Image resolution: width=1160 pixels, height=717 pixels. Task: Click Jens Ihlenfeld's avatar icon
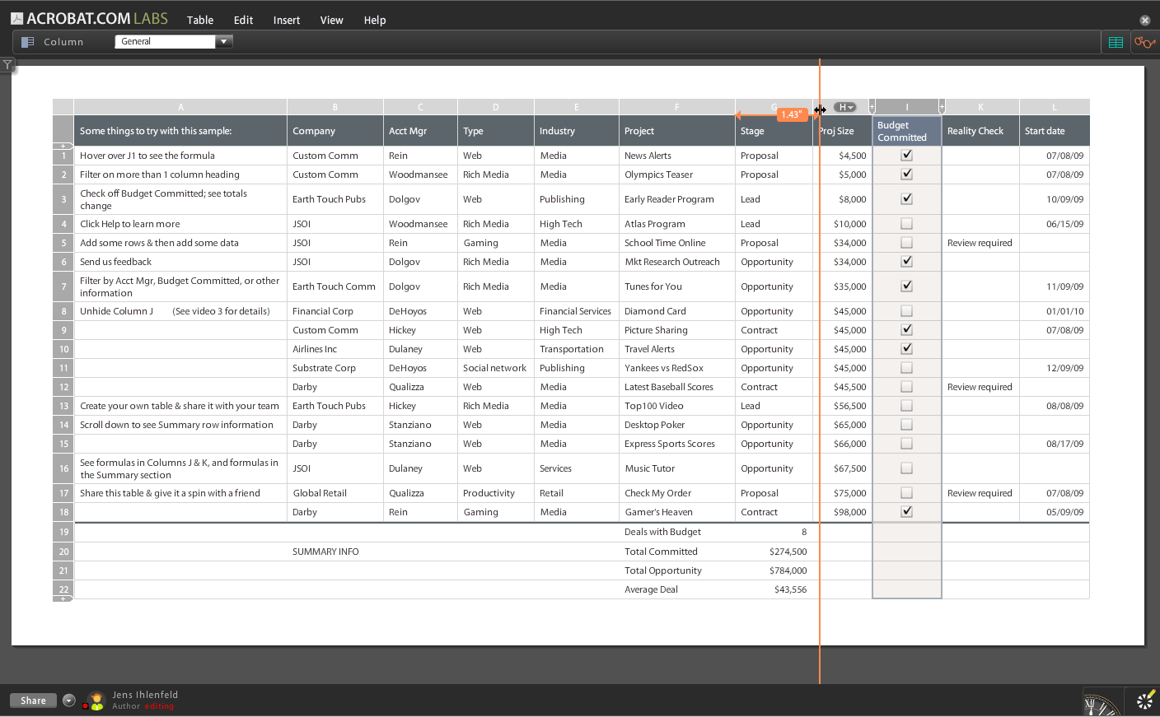(96, 700)
